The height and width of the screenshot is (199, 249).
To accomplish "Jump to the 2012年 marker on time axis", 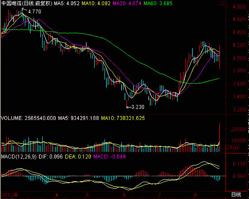I will [x=10, y=195].
